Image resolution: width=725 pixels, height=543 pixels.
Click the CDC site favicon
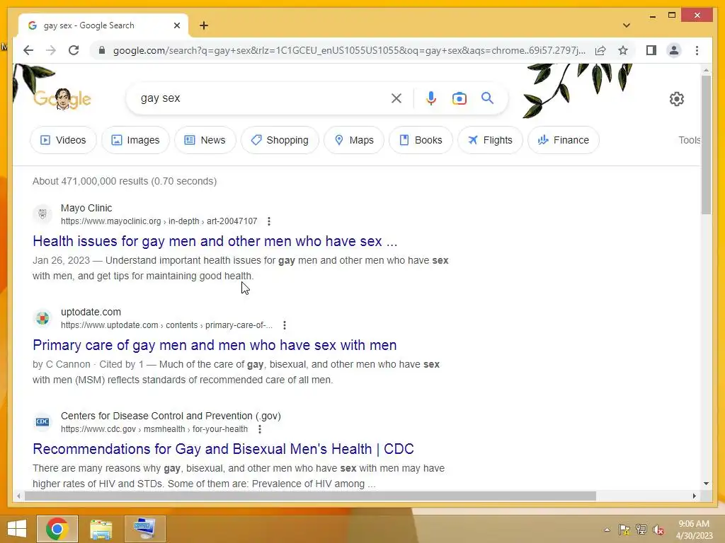(x=42, y=421)
